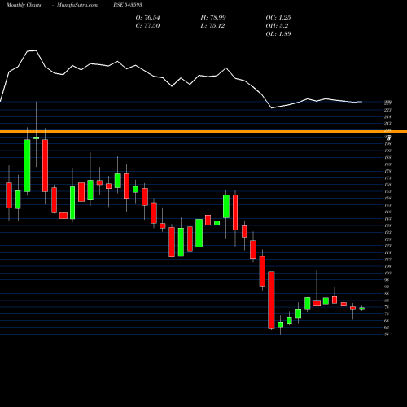Click the tall green candle rising toward 200
Viewport: 407px width, 407px height.
27,165
